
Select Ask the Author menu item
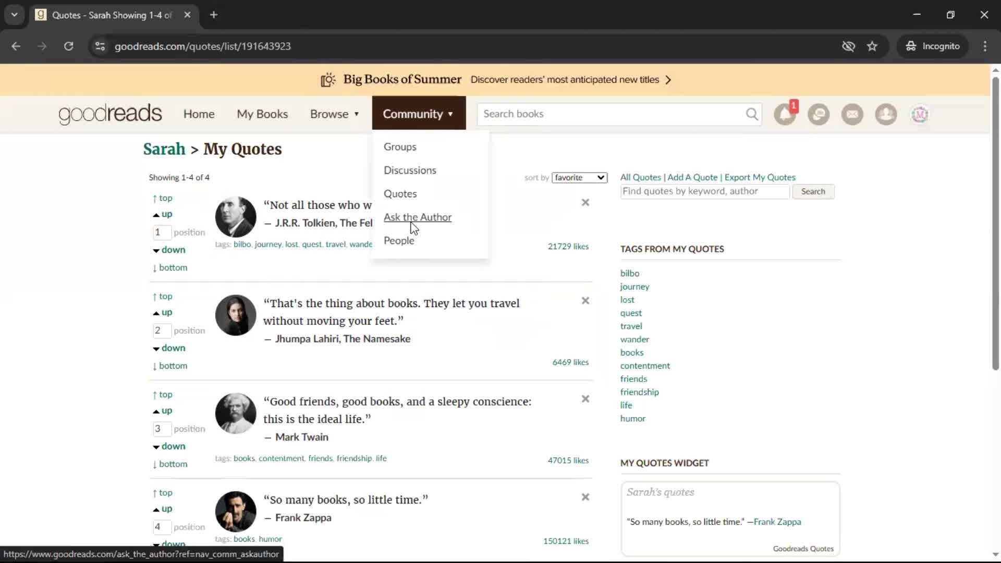tap(417, 217)
